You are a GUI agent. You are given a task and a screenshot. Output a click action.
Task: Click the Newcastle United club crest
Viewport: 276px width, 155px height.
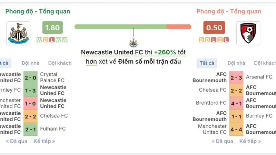coord(18,33)
